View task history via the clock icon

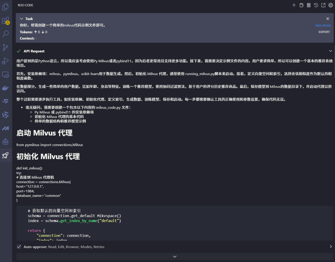[x=316, y=5]
